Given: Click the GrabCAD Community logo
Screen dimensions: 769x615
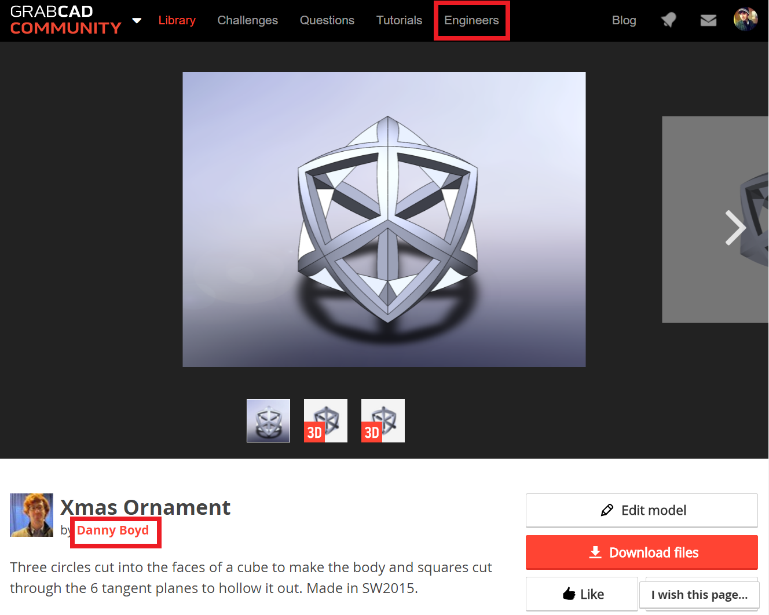Looking at the screenshot, I should pyautogui.click(x=65, y=20).
